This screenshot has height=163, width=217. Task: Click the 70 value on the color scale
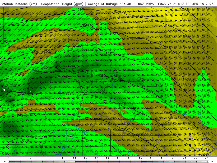31,158
